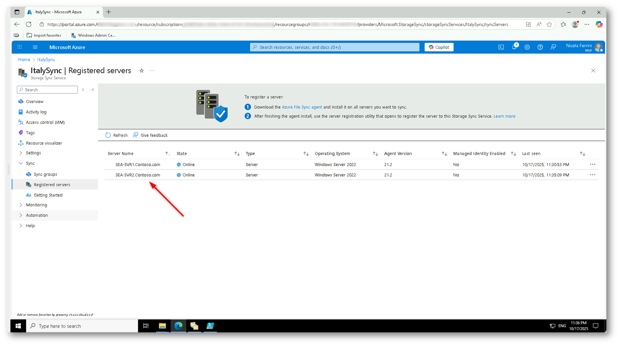
Task: Open the feedback icon in header
Action: tap(553, 47)
